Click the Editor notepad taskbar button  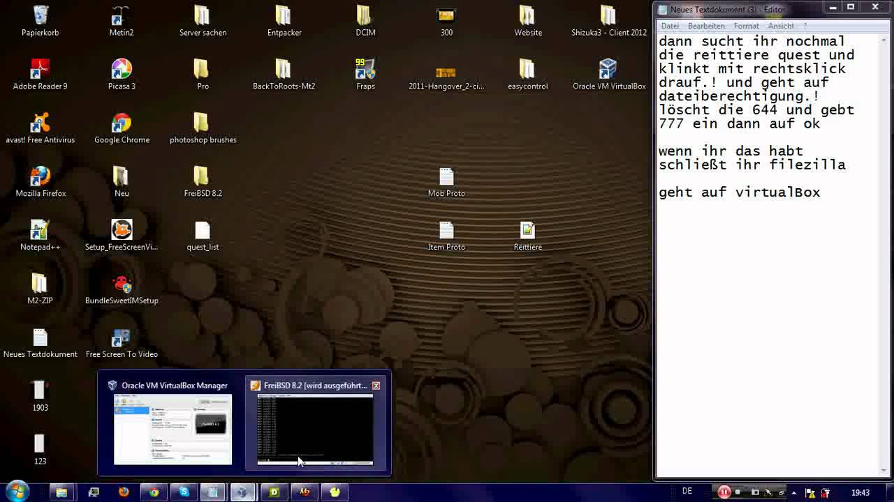click(214, 492)
